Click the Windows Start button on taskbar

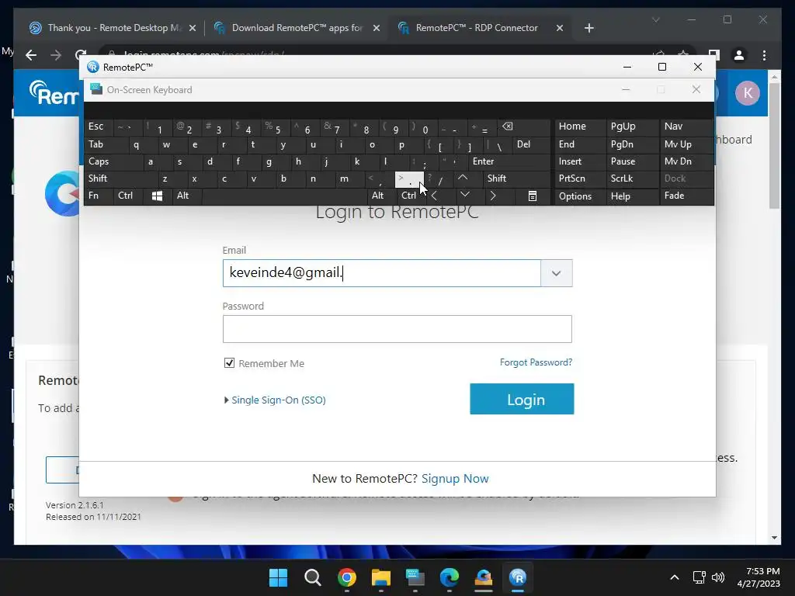point(278,577)
